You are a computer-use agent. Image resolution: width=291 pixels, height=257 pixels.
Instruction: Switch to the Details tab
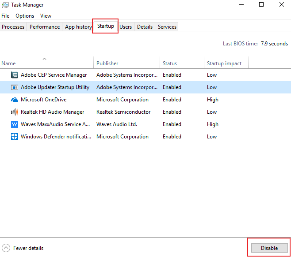145,27
